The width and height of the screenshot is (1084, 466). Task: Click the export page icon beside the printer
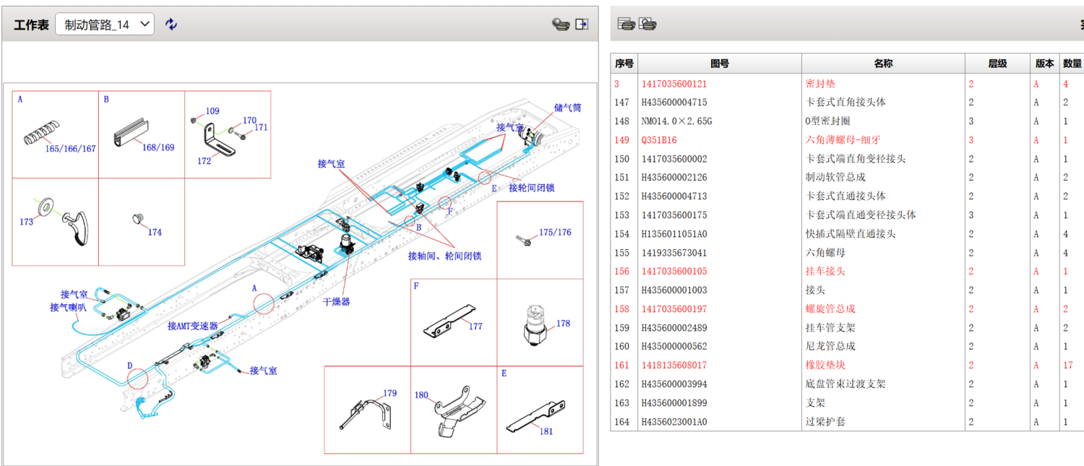580,23
